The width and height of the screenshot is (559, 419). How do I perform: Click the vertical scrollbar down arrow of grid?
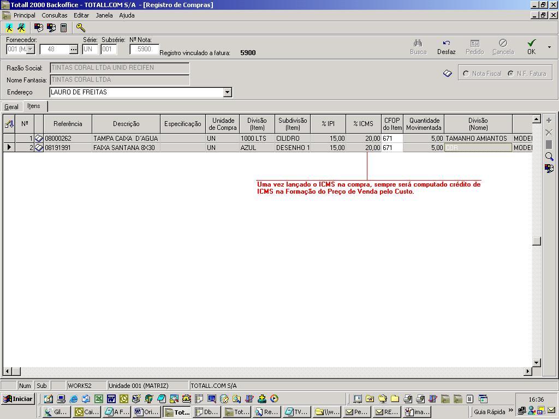click(537, 362)
